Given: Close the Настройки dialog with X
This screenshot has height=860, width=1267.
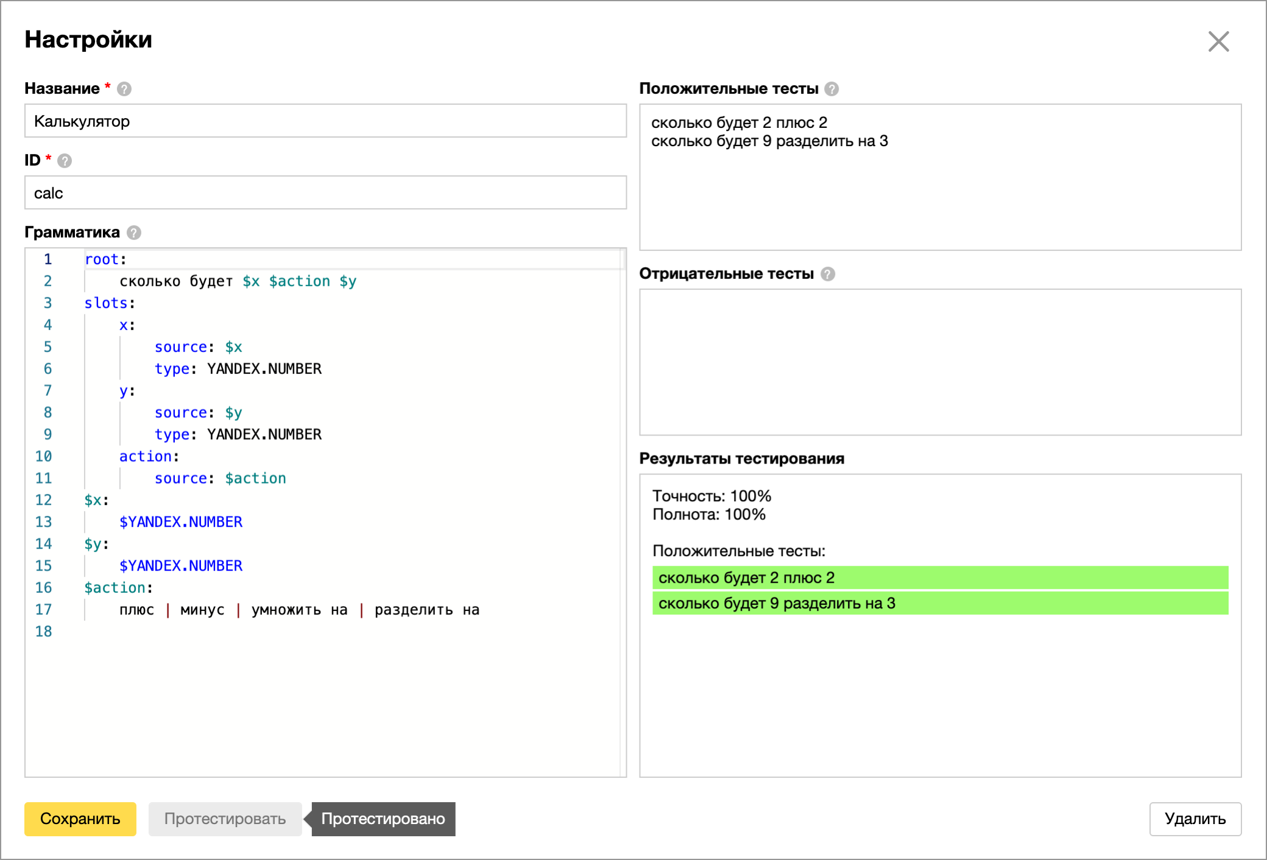Looking at the screenshot, I should click(1218, 41).
